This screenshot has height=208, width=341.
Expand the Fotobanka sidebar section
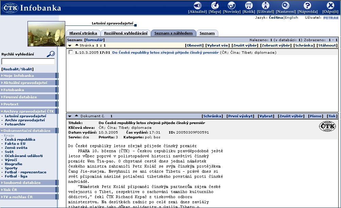pos(14,90)
